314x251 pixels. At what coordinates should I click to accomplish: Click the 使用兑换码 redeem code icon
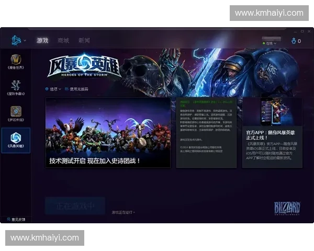[68, 89]
